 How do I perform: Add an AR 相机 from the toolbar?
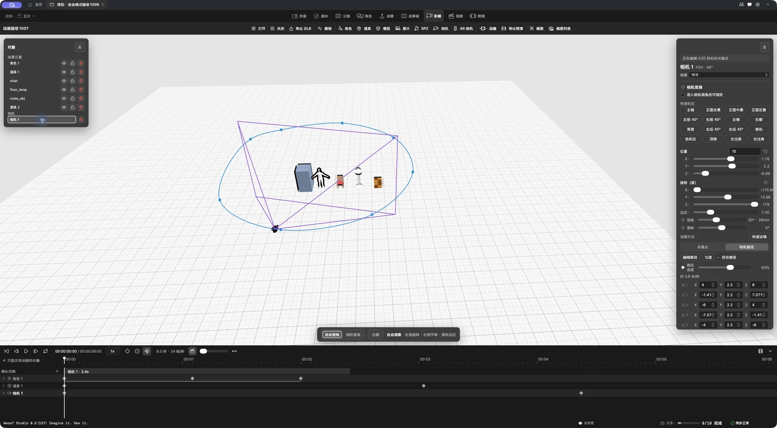coord(463,29)
